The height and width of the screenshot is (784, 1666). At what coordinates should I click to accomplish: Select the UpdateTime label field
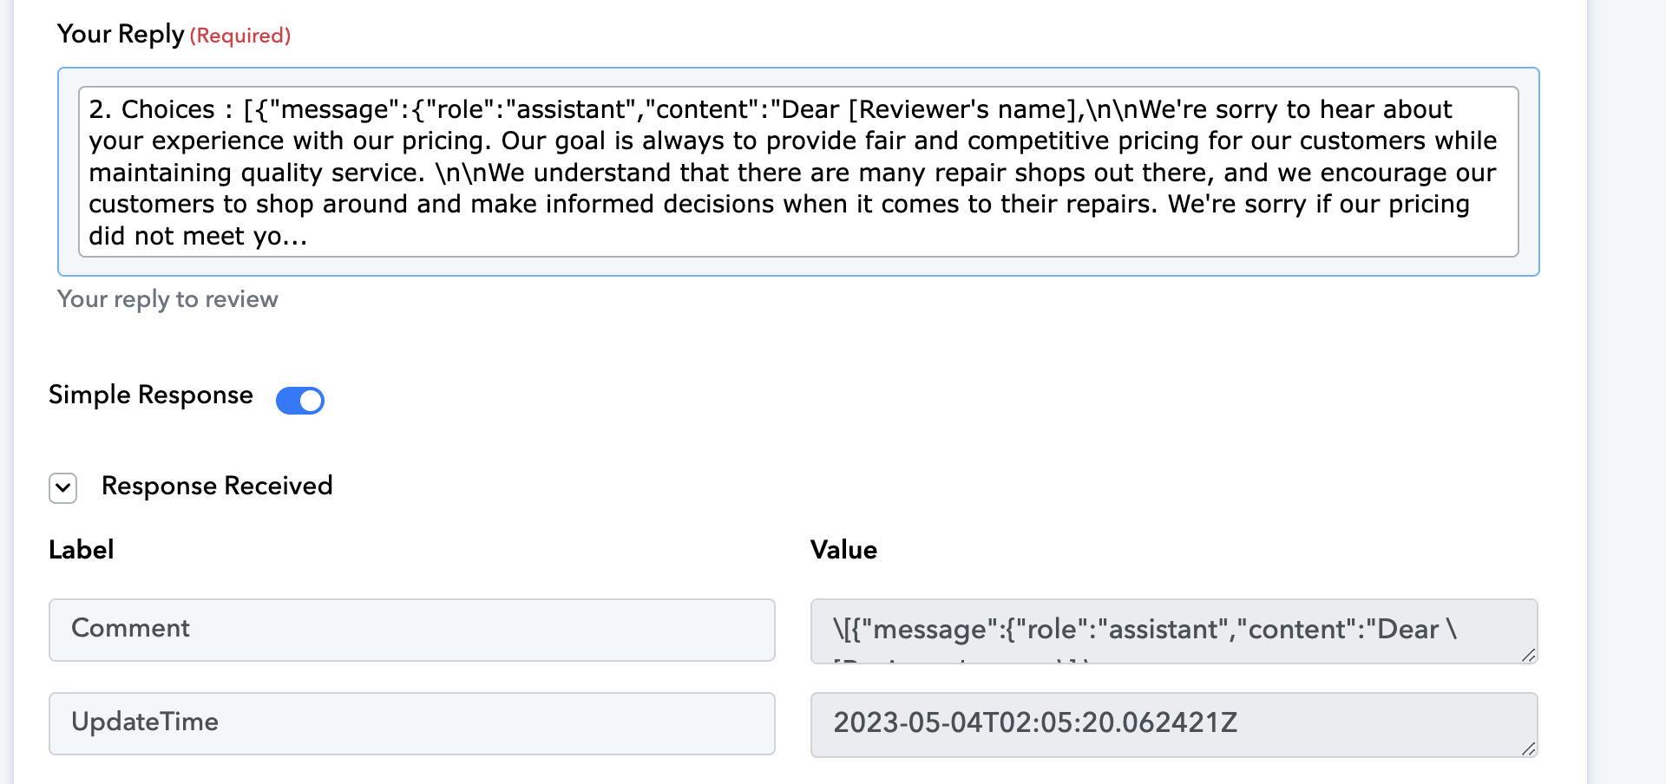click(x=412, y=723)
